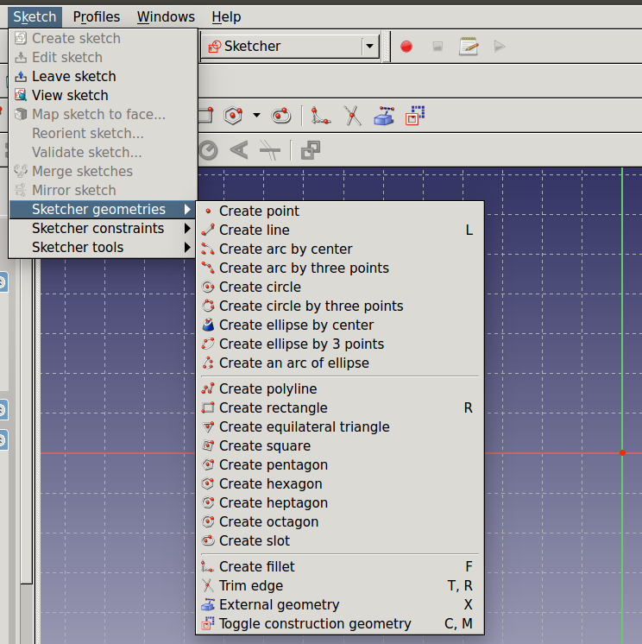
Task: Select the external geometry toolbar icon
Action: coord(384,116)
